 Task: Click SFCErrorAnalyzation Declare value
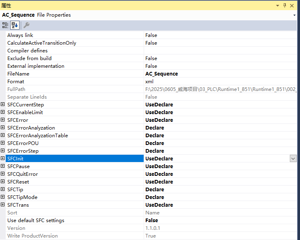coord(155,128)
